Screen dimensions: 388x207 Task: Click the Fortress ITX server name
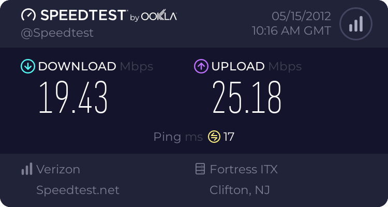tap(244, 169)
